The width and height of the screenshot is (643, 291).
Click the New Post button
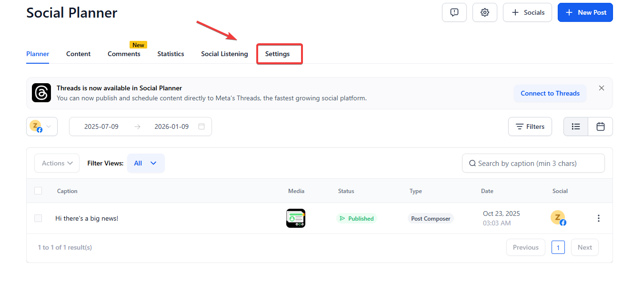(x=585, y=12)
